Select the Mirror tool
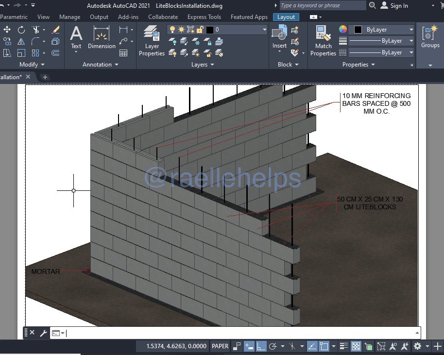 tap(21, 41)
